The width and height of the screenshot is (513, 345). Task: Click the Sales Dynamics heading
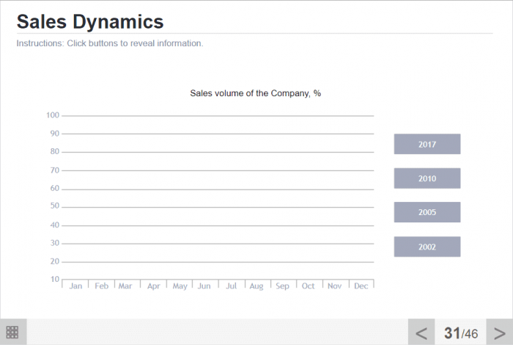(90, 21)
